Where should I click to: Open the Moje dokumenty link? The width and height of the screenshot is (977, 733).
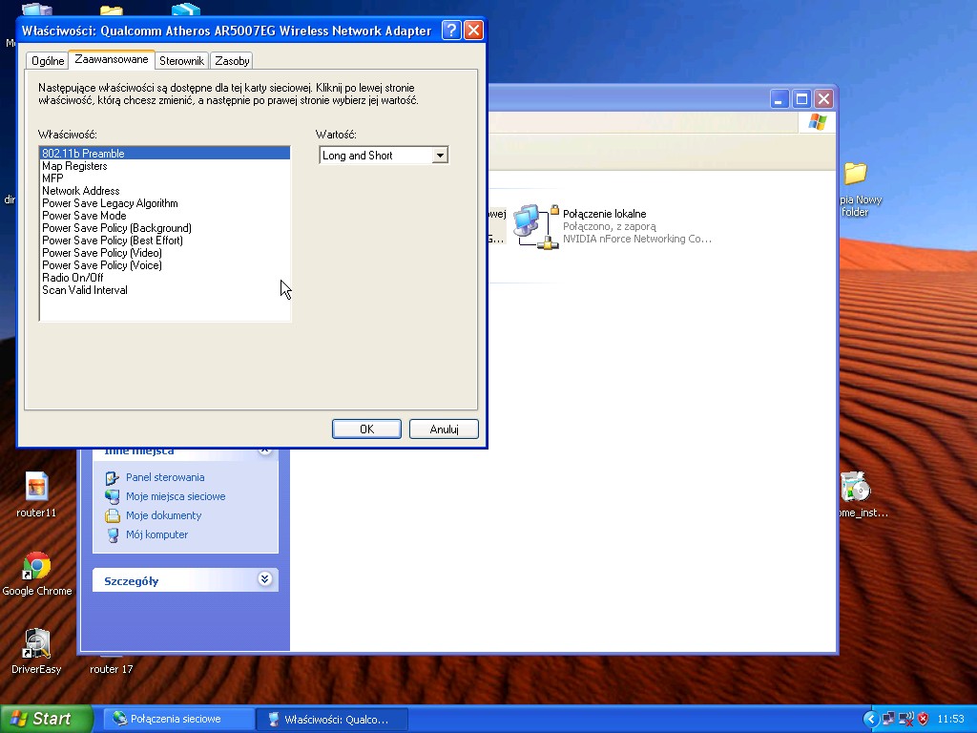point(163,514)
